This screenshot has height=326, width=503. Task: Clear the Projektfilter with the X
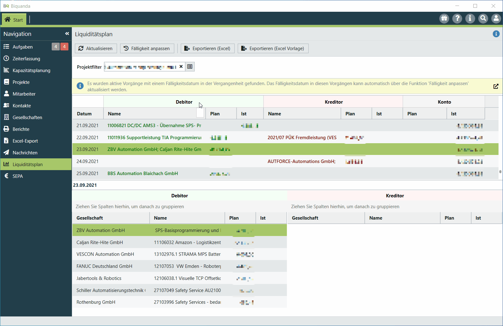click(x=181, y=66)
